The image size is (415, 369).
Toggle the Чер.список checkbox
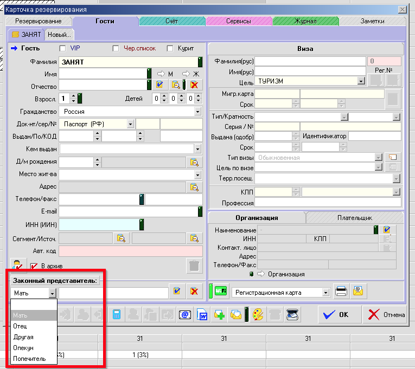click(116, 49)
